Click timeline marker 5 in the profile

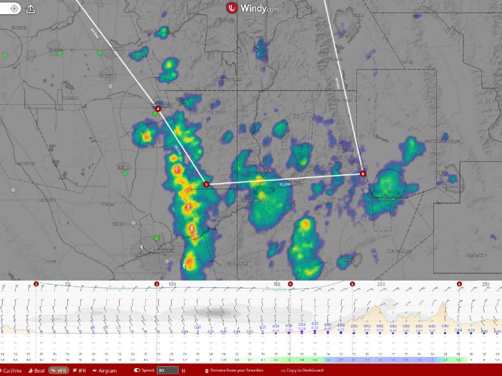[x=352, y=284]
